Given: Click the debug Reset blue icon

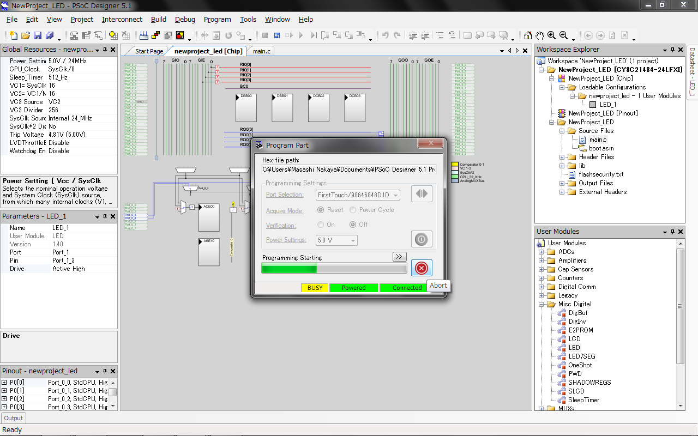Looking at the screenshot, I should coord(277,35).
